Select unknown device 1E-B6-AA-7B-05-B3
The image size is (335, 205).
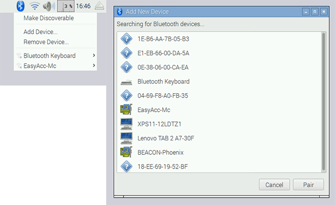(x=160, y=39)
